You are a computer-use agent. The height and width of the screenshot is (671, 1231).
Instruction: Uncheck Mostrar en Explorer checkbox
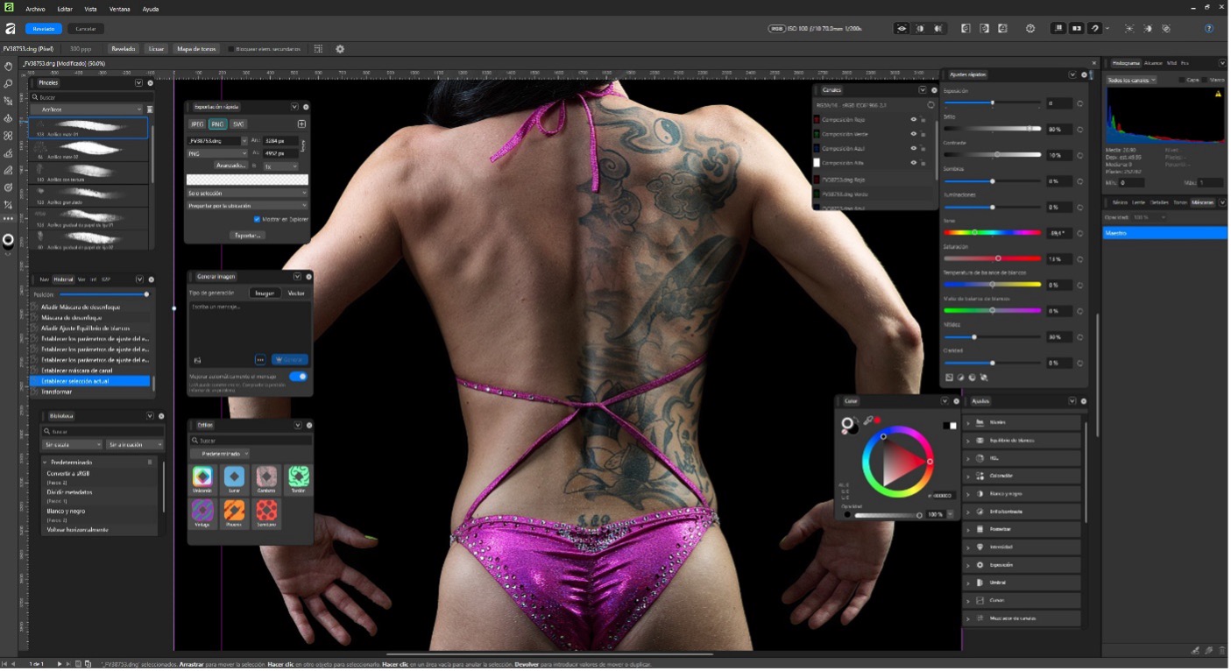(257, 219)
